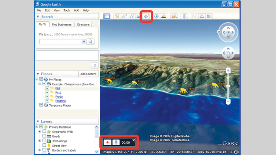Image resolution: width=276 pixels, height=155 pixels.
Task: Open the Fly To address dropdown
Action: (x=83, y=42)
